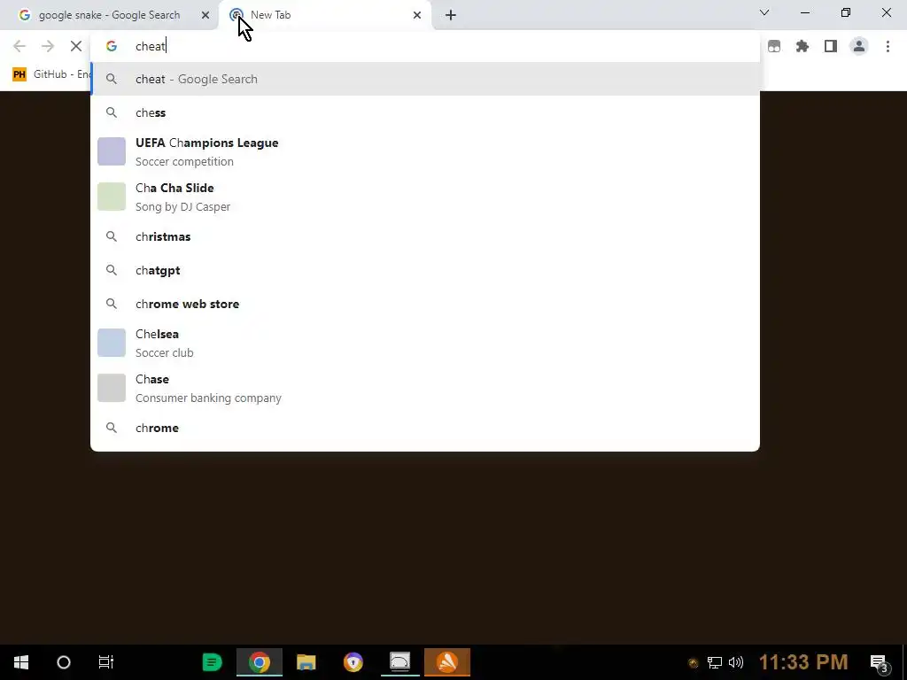The width and height of the screenshot is (907, 680).
Task: Open Cortana search circle on the taskbar
Action: click(64, 662)
